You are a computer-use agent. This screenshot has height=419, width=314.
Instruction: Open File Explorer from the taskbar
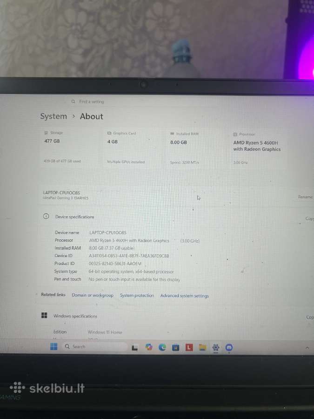coord(202,347)
